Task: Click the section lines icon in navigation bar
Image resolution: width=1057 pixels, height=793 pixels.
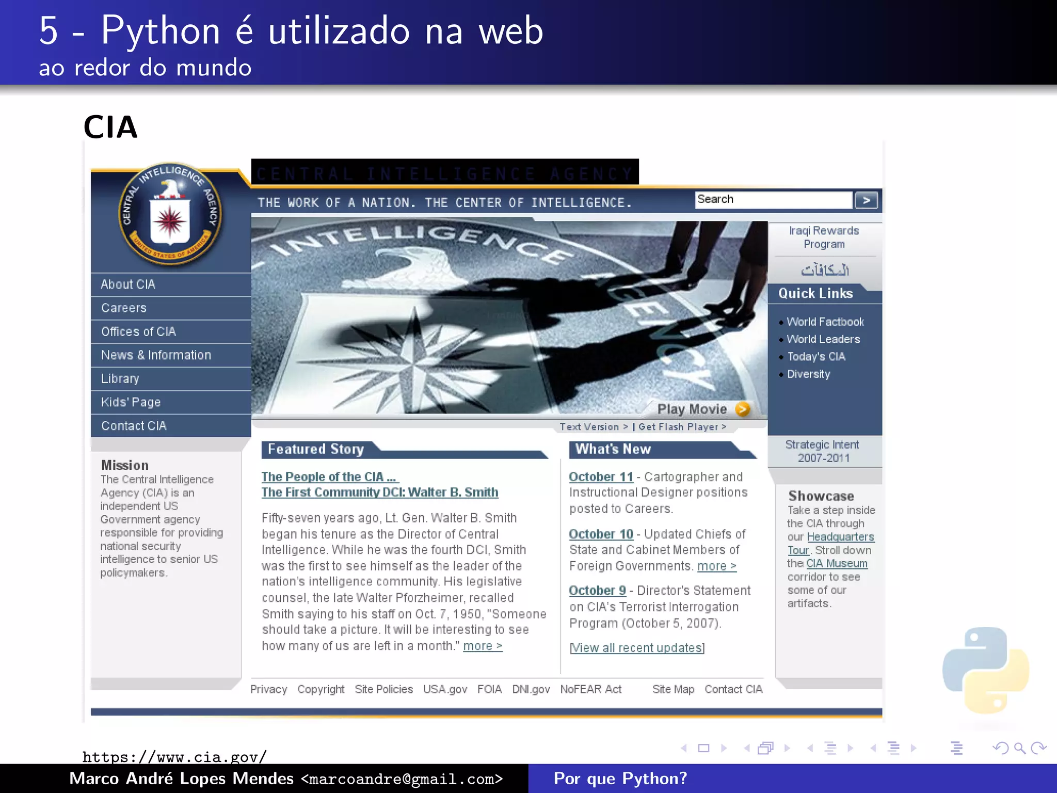Action: (x=893, y=748)
